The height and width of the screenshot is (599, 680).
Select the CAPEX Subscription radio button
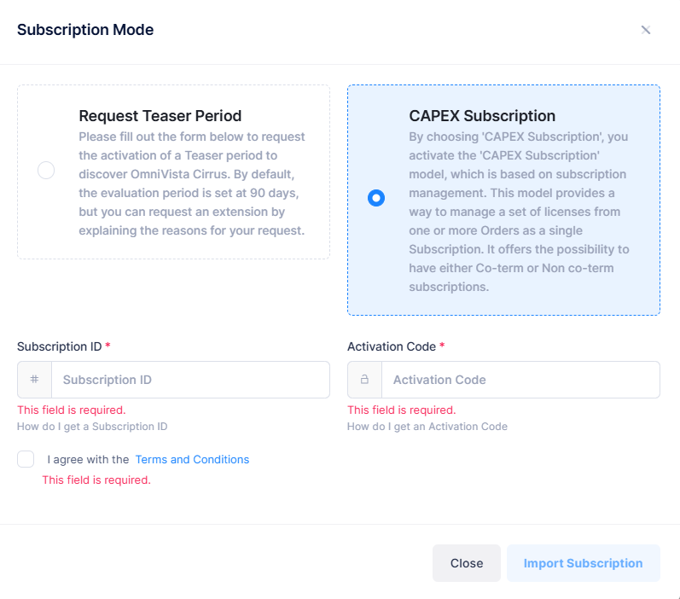(376, 198)
